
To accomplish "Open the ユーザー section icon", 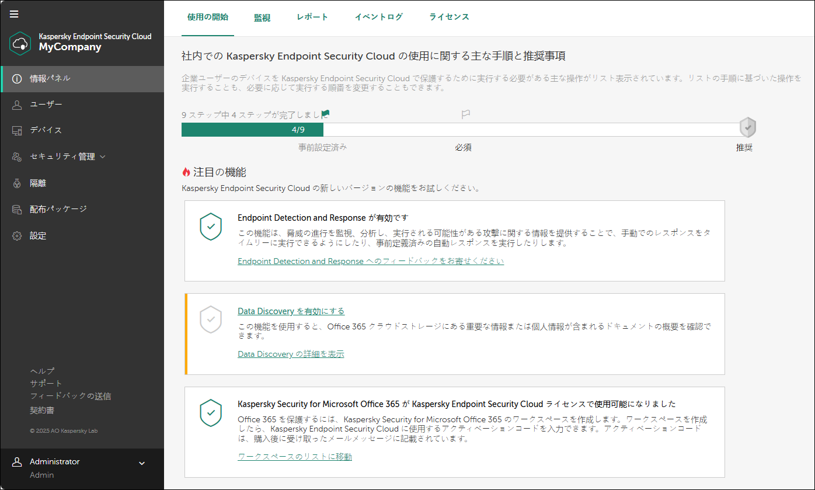I will click(x=16, y=104).
